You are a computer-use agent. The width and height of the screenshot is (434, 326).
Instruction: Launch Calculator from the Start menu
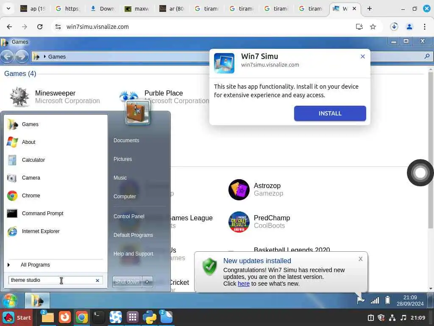[x=56, y=160]
